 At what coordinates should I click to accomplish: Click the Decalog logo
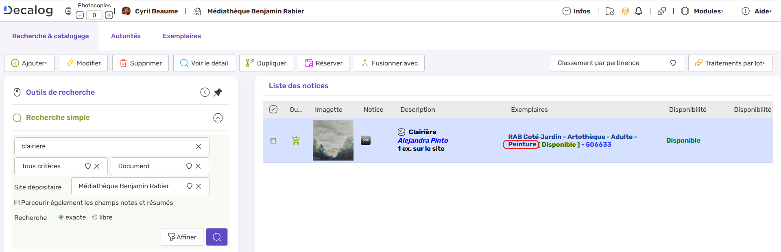click(28, 11)
